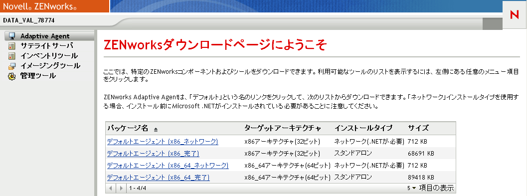Screen dimensions: 527x196
Task: Click the インベントリツール list icon
Action: point(12,56)
